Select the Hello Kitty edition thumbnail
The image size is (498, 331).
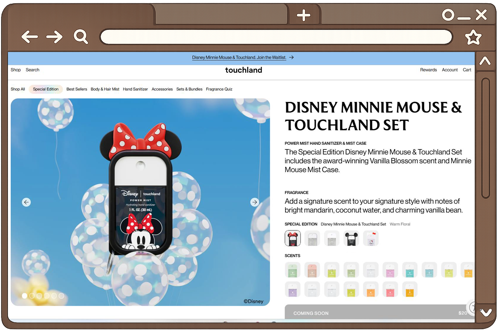pyautogui.click(x=371, y=238)
